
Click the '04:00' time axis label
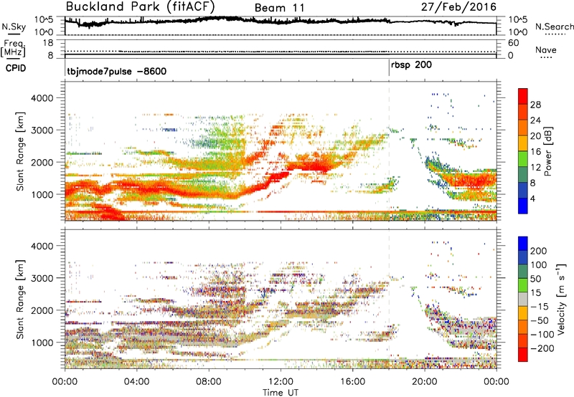point(137,382)
